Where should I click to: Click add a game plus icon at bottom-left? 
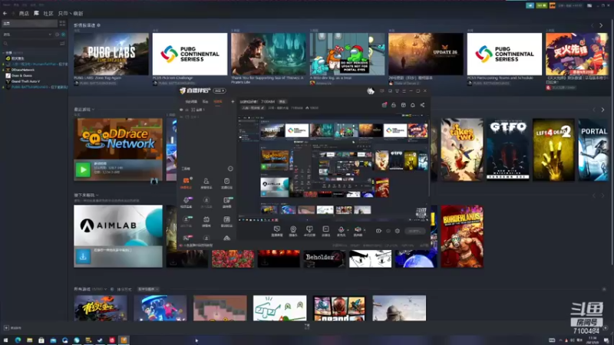tap(6, 328)
